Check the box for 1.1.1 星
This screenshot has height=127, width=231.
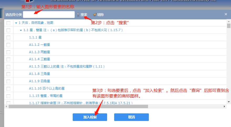click(x=8, y=38)
